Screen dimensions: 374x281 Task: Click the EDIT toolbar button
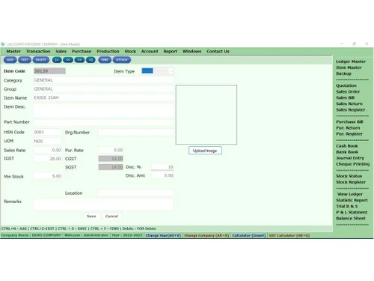point(25,60)
